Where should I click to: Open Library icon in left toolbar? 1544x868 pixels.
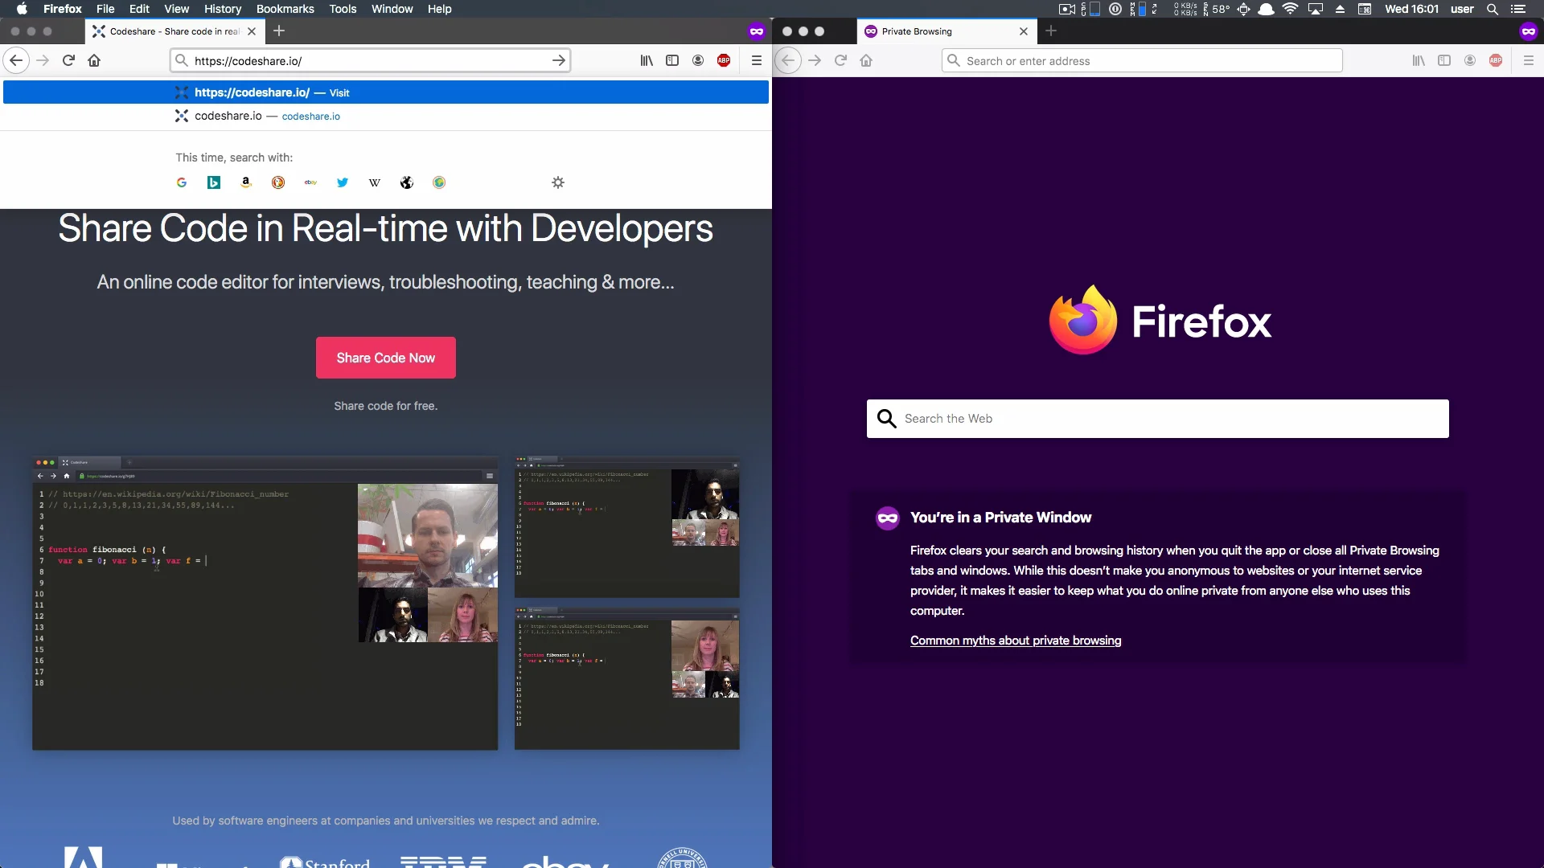(647, 60)
